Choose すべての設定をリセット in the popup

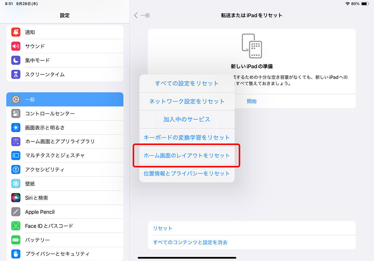(x=187, y=83)
